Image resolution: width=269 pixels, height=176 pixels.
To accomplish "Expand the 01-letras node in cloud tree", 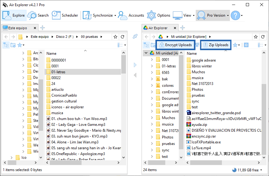I will click(x=152, y=66).
